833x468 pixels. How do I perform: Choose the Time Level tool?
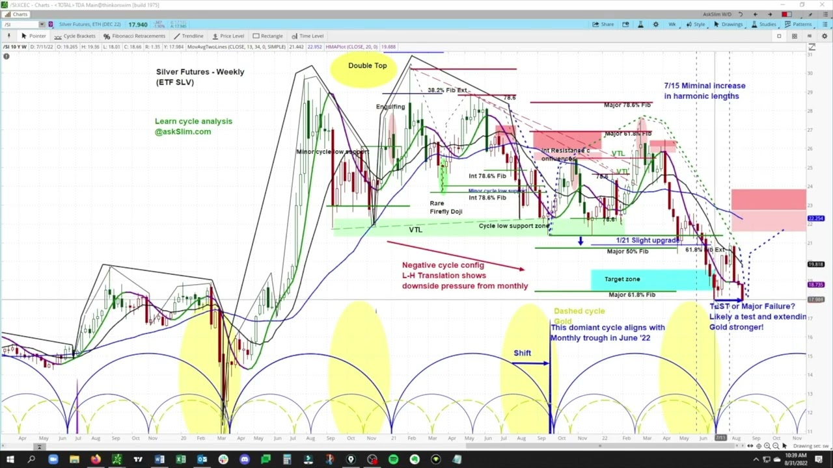coord(307,36)
